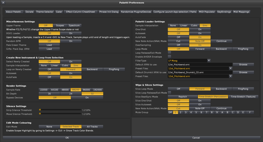The height and width of the screenshot is (142, 263).
Task: Load the Pale Green Theme
Action: coord(49,45)
